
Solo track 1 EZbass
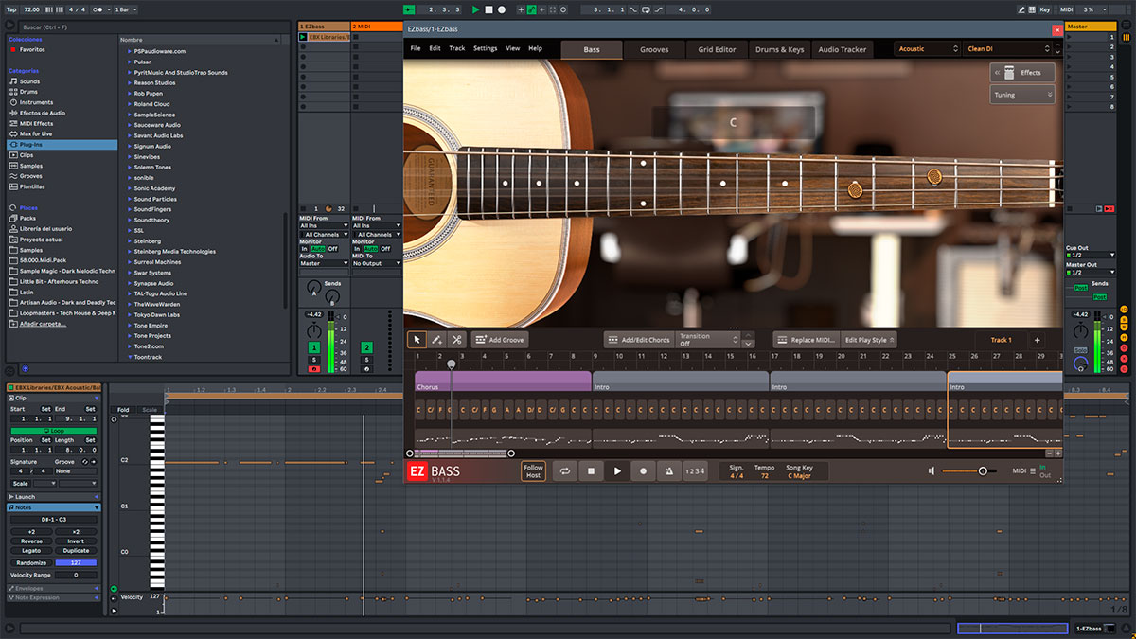point(314,360)
